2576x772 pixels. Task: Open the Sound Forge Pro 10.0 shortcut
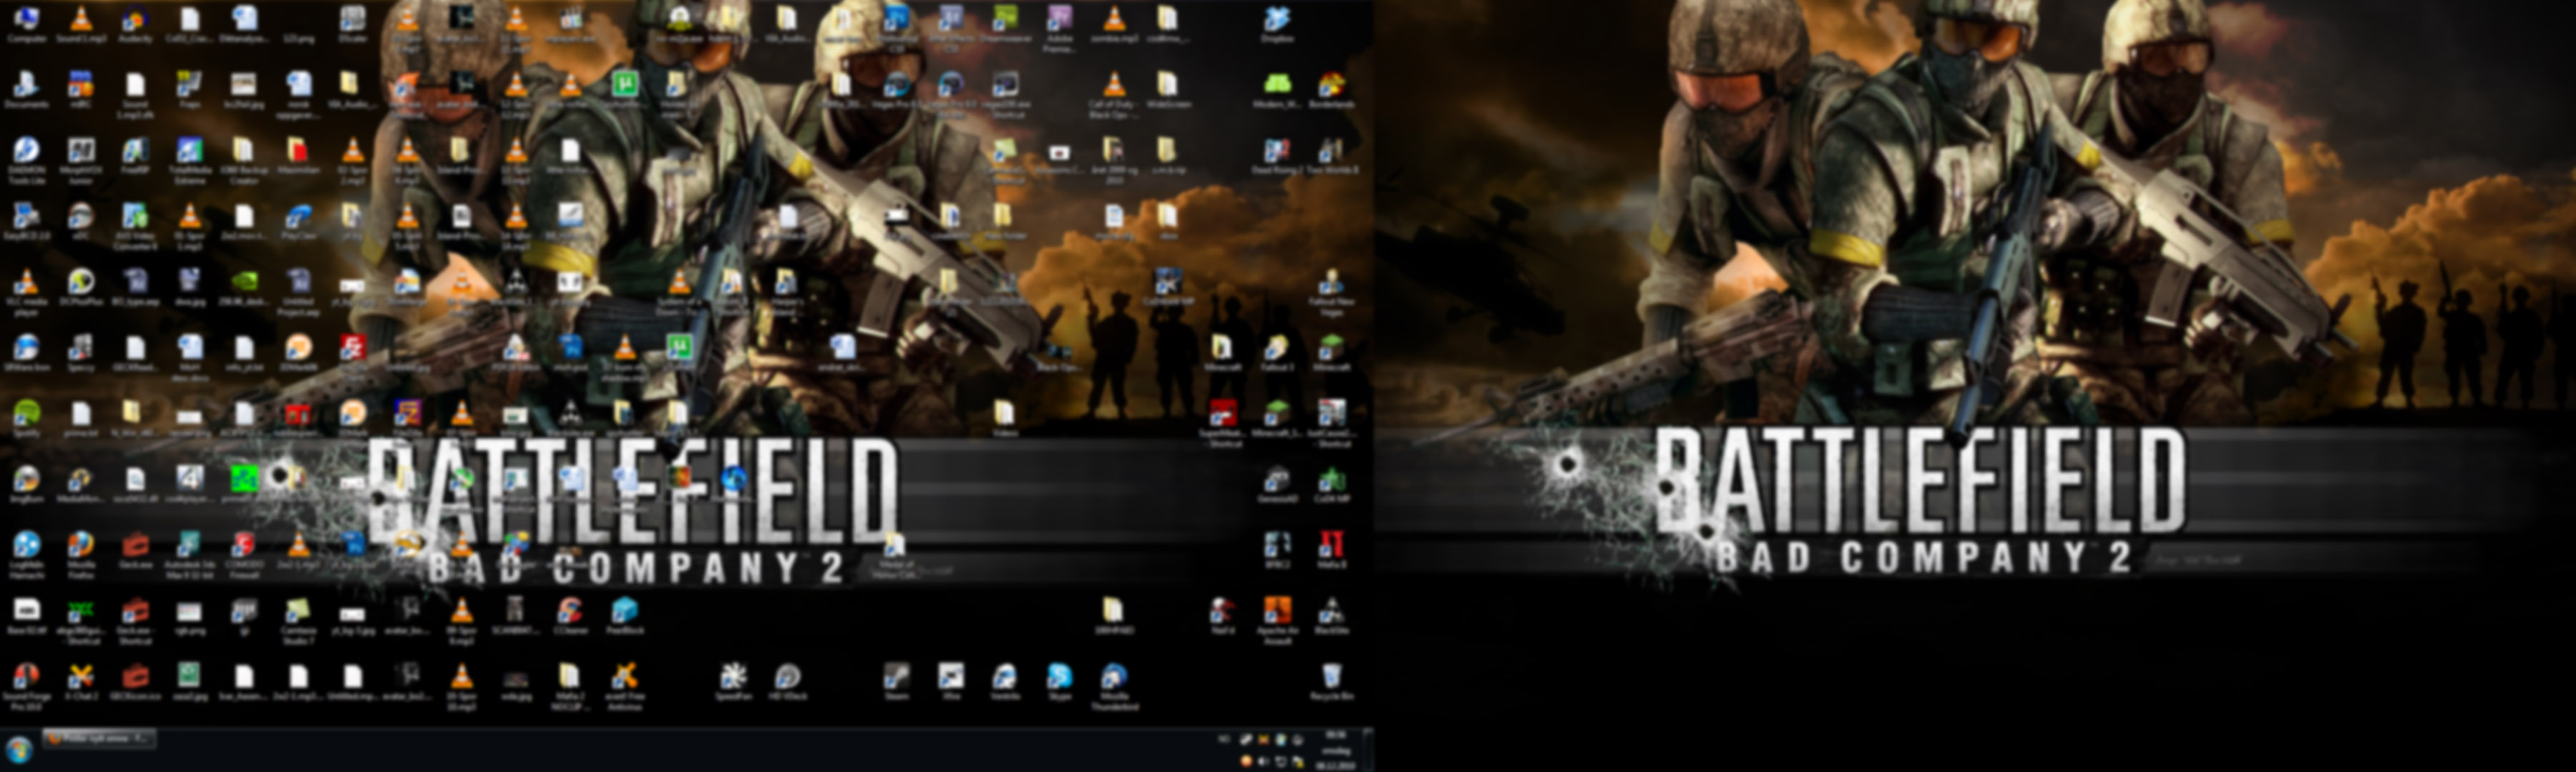click(27, 687)
